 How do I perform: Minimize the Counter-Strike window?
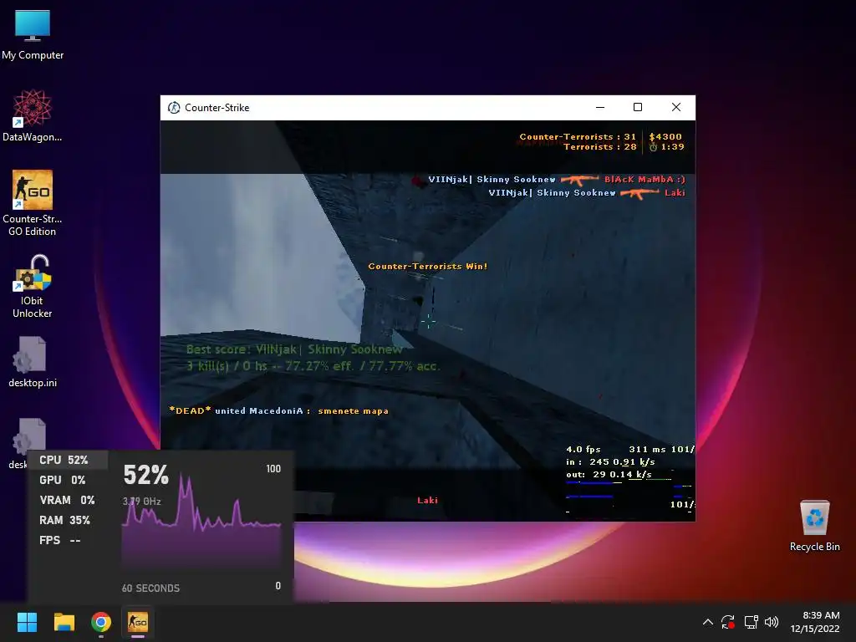600,108
